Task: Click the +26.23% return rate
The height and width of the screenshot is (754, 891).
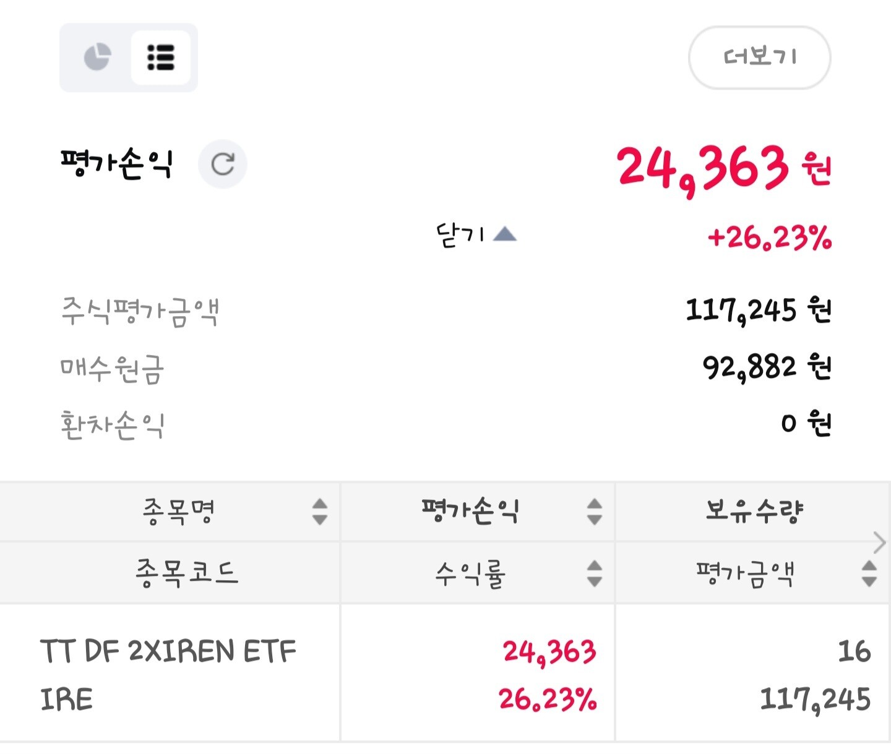Action: point(770,238)
